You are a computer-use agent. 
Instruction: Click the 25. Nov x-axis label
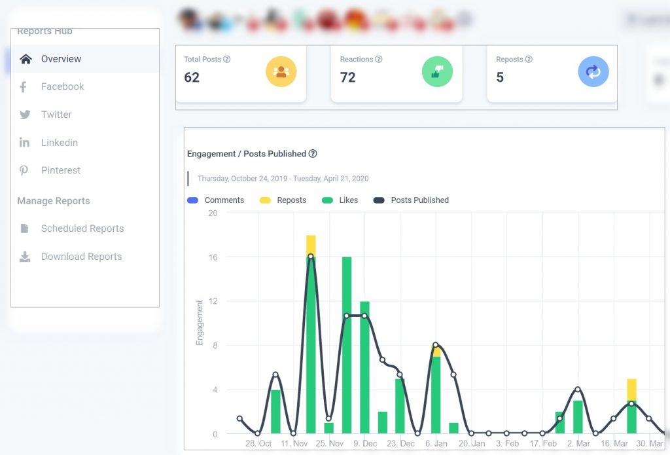pos(330,443)
